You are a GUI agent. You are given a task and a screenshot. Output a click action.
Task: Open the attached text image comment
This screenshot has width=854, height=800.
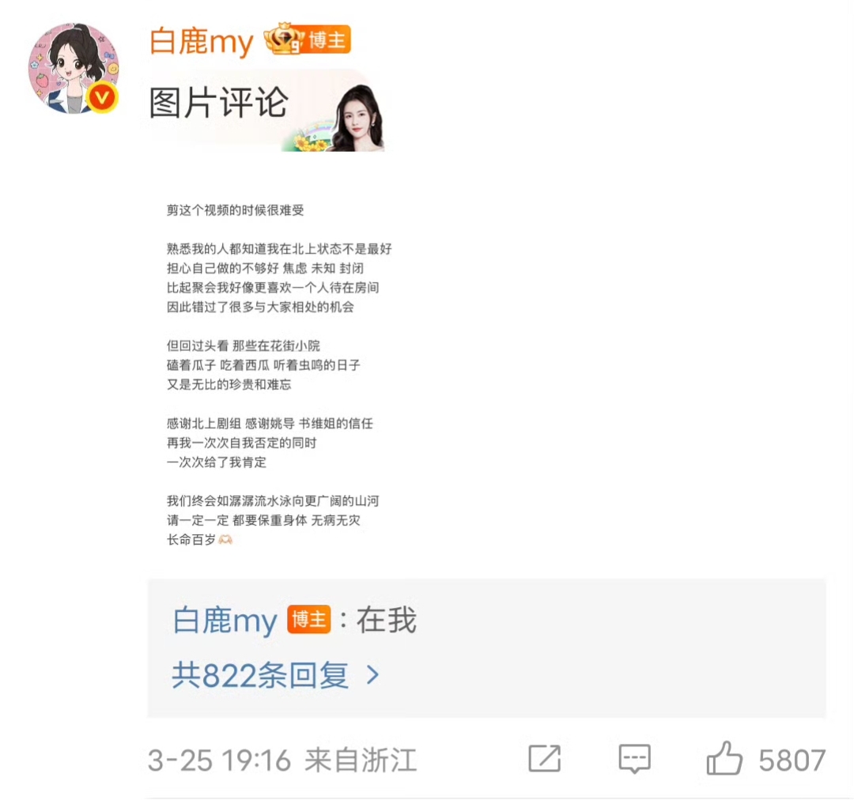[x=279, y=375]
